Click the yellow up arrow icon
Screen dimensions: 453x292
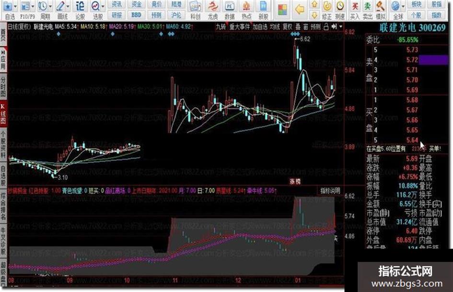(x=314, y=5)
